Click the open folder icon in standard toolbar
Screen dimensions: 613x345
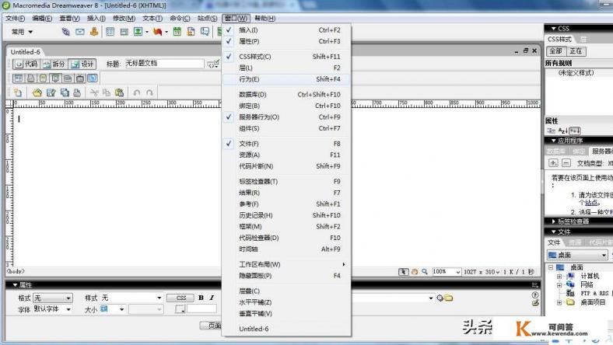pos(37,92)
